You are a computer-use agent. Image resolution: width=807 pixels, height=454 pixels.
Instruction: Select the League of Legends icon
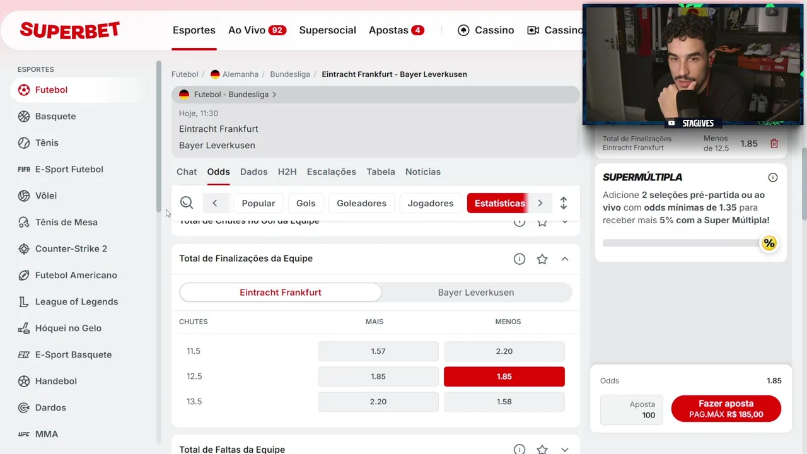[x=24, y=302]
